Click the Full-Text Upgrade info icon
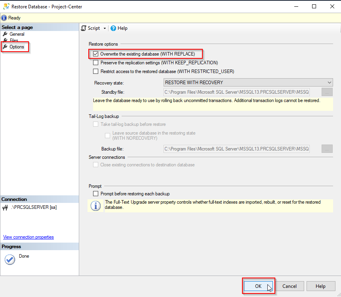This screenshot has height=297, width=341. [x=95, y=206]
